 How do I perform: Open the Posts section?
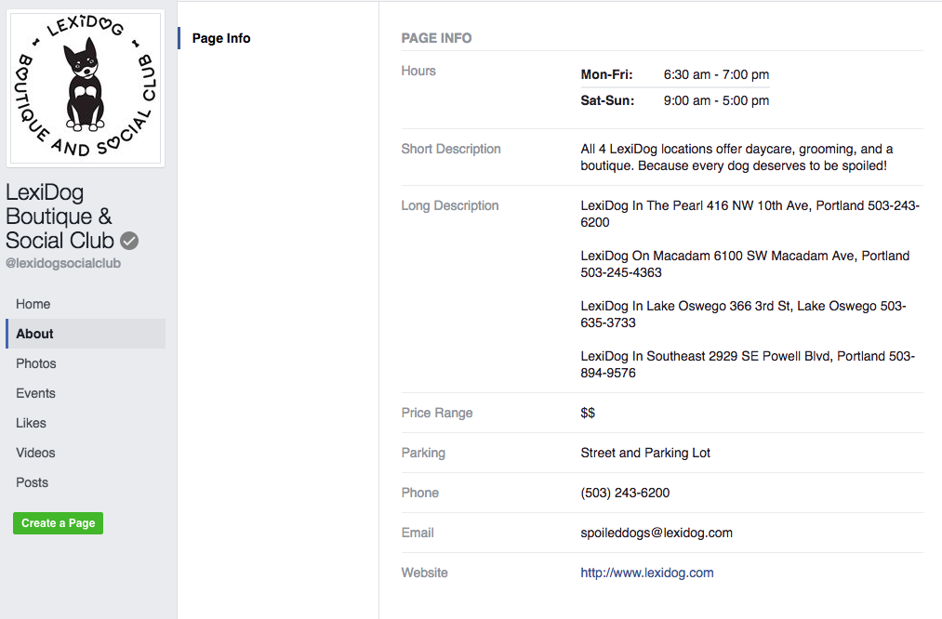click(32, 482)
